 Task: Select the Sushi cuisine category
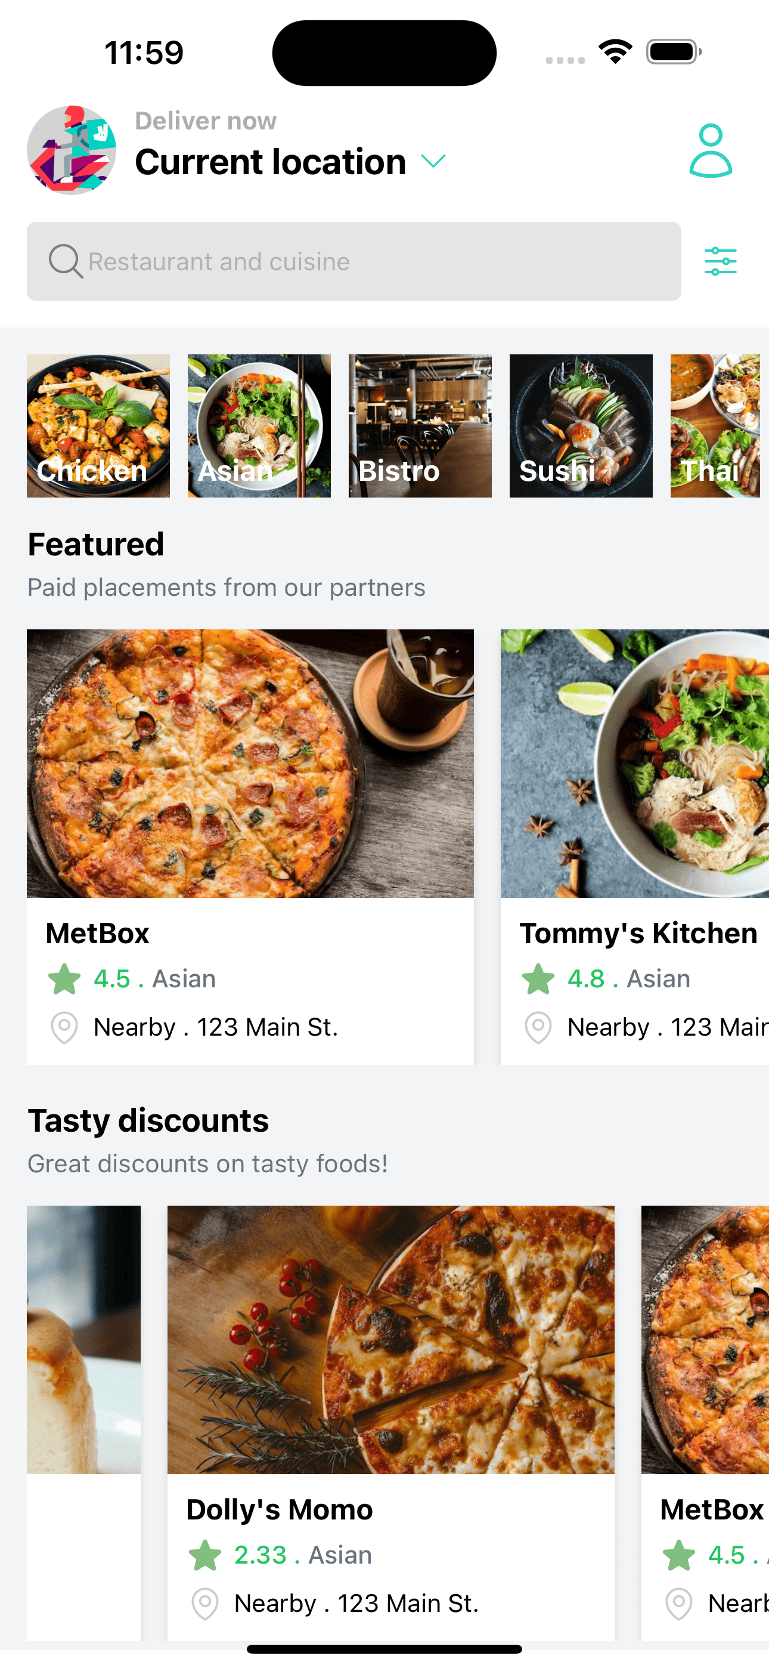point(581,425)
